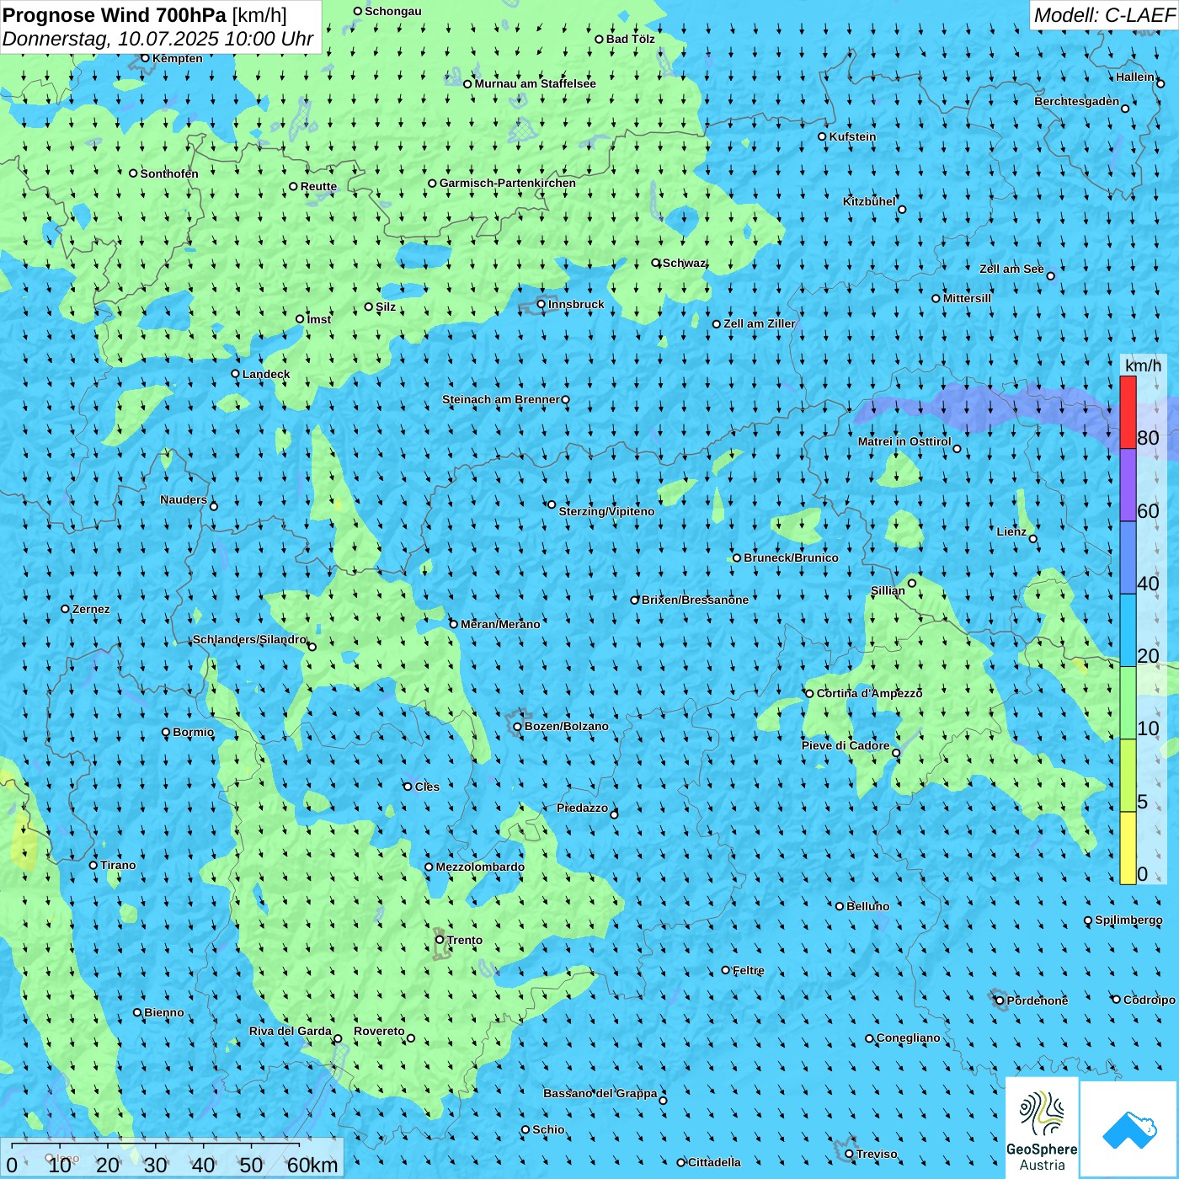
Task: Click the Feltre label
Action: coord(749,970)
